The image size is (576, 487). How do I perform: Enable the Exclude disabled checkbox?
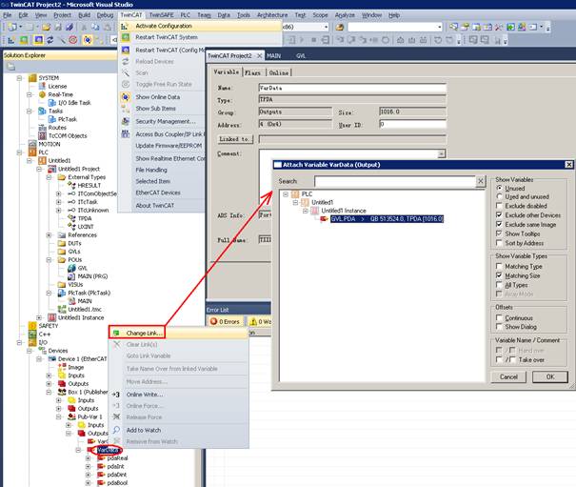point(501,206)
